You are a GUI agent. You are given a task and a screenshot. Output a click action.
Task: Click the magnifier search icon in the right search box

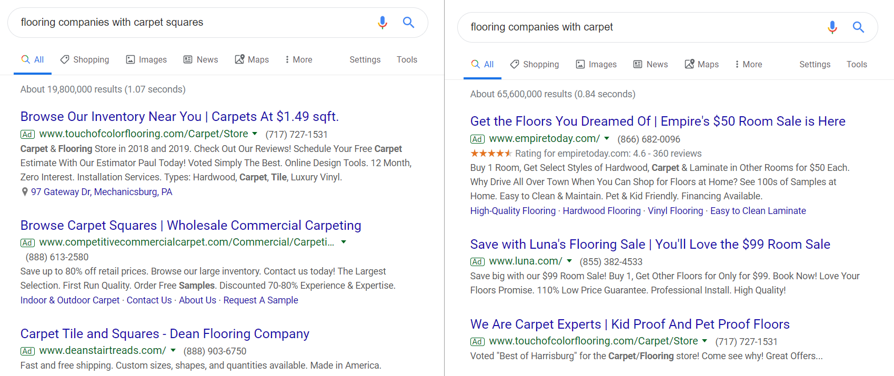[x=858, y=27]
